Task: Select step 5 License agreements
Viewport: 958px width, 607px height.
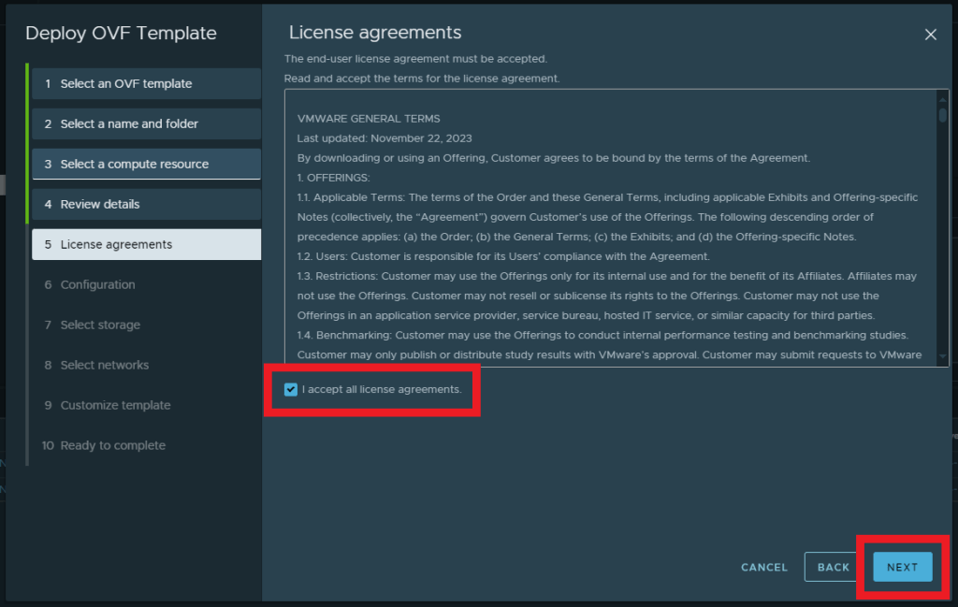Action: point(146,244)
